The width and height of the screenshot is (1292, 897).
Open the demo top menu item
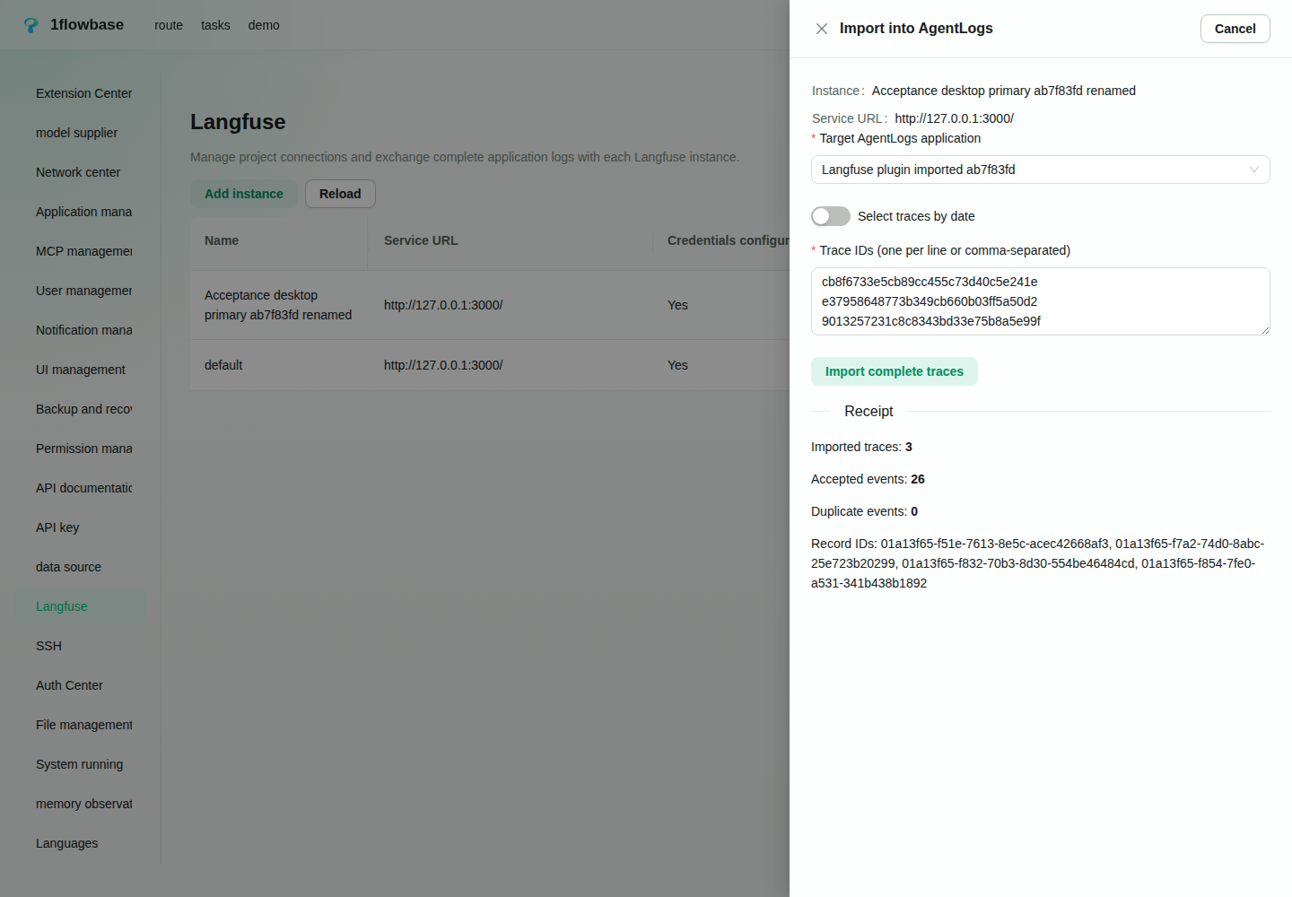[x=264, y=25]
